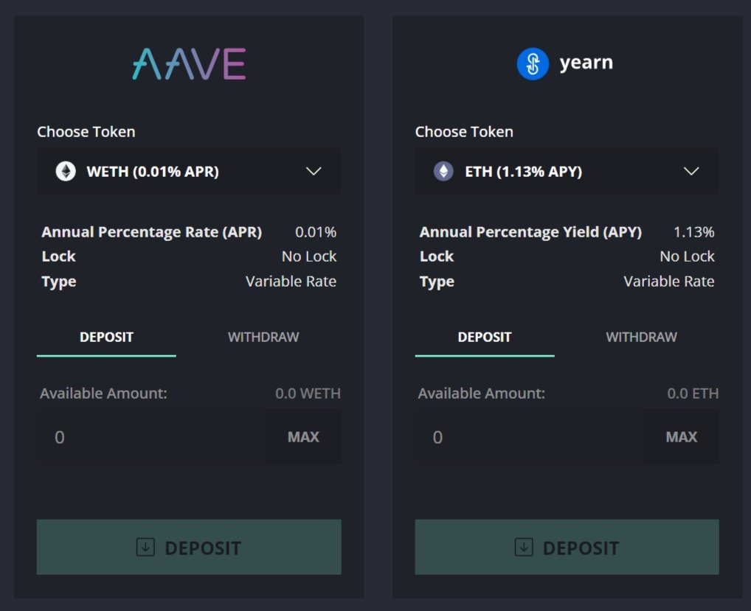
Task: Switch to the AAVE Deposit tab
Action: click(106, 338)
